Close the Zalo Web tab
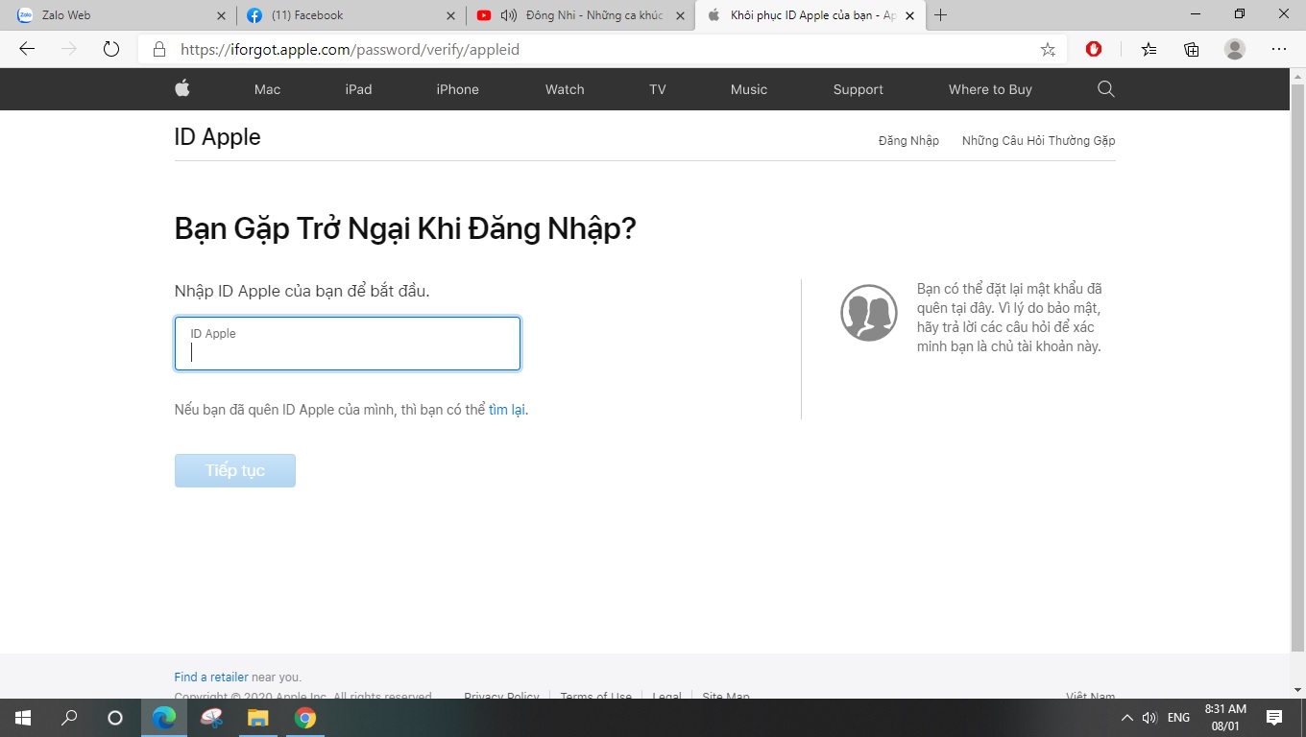This screenshot has width=1306, height=737. point(222,15)
